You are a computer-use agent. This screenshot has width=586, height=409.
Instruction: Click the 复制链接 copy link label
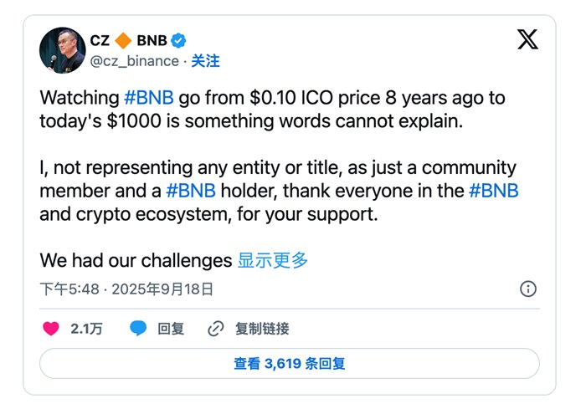pyautogui.click(x=262, y=329)
